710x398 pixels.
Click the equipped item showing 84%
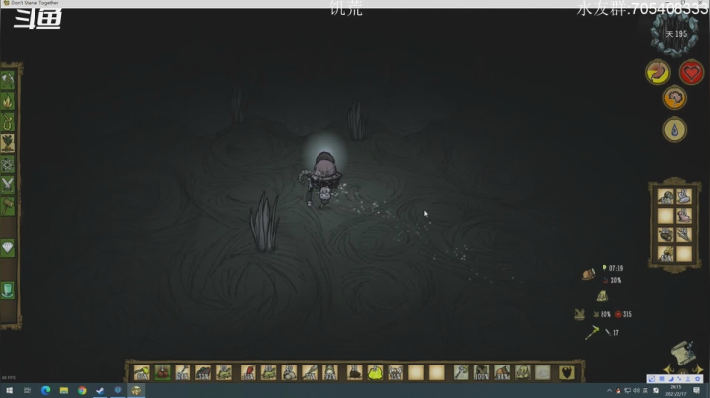click(502, 372)
